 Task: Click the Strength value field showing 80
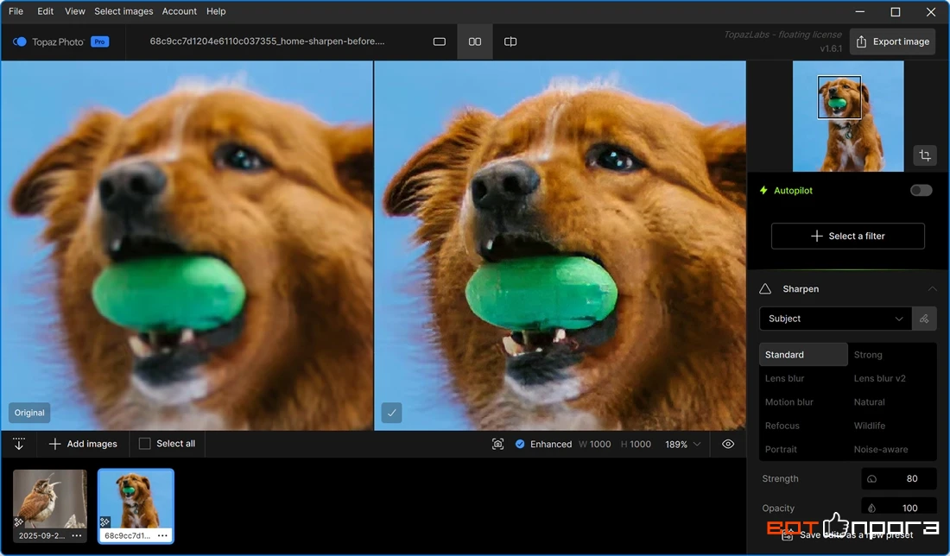pos(899,478)
